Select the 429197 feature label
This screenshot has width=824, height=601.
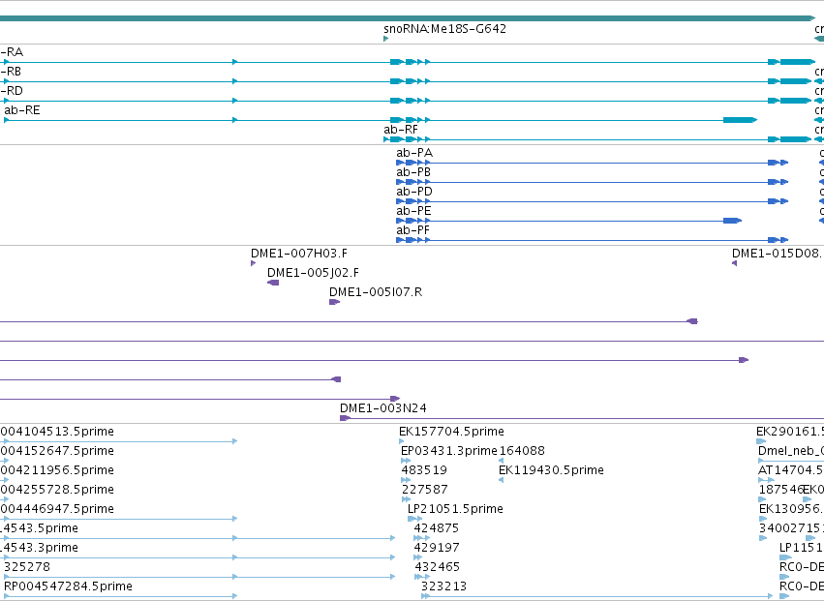click(x=437, y=548)
